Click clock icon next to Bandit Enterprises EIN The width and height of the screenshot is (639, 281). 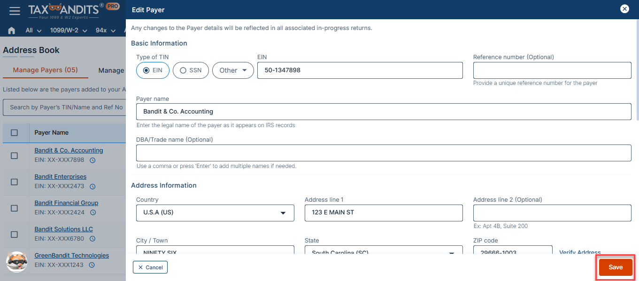coord(92,187)
